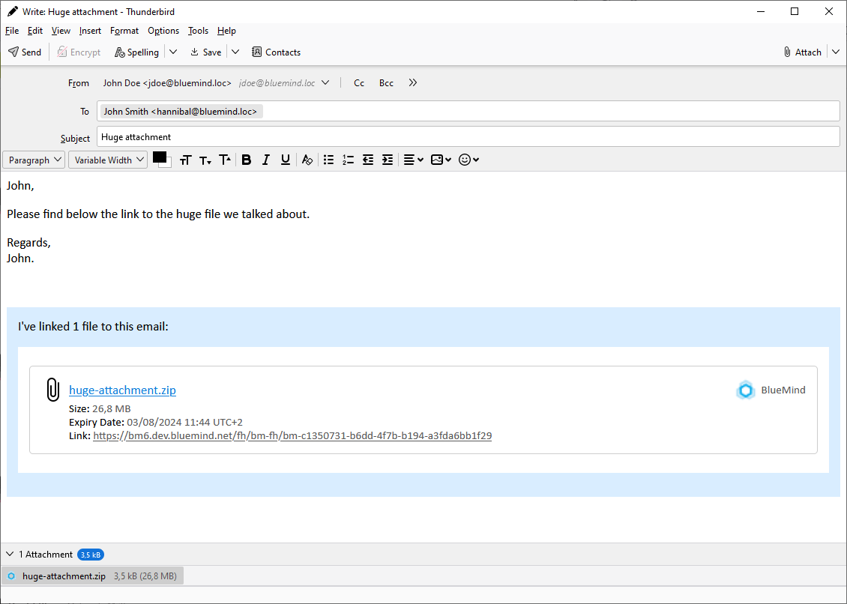Open the Format menu
The height and width of the screenshot is (604, 847).
(x=124, y=31)
